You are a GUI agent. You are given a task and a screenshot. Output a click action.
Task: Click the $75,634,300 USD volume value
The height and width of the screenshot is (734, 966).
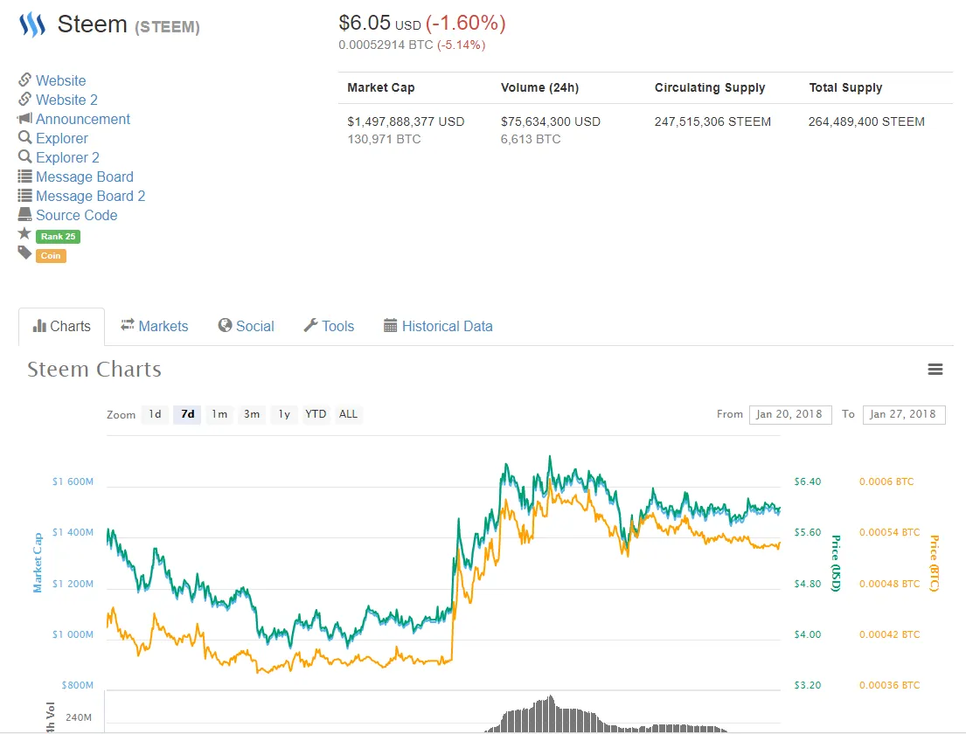(x=551, y=122)
